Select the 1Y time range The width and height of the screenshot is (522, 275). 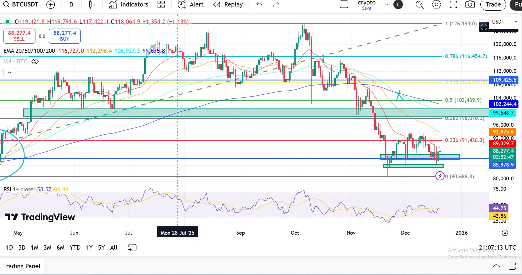pyautogui.click(x=89, y=248)
